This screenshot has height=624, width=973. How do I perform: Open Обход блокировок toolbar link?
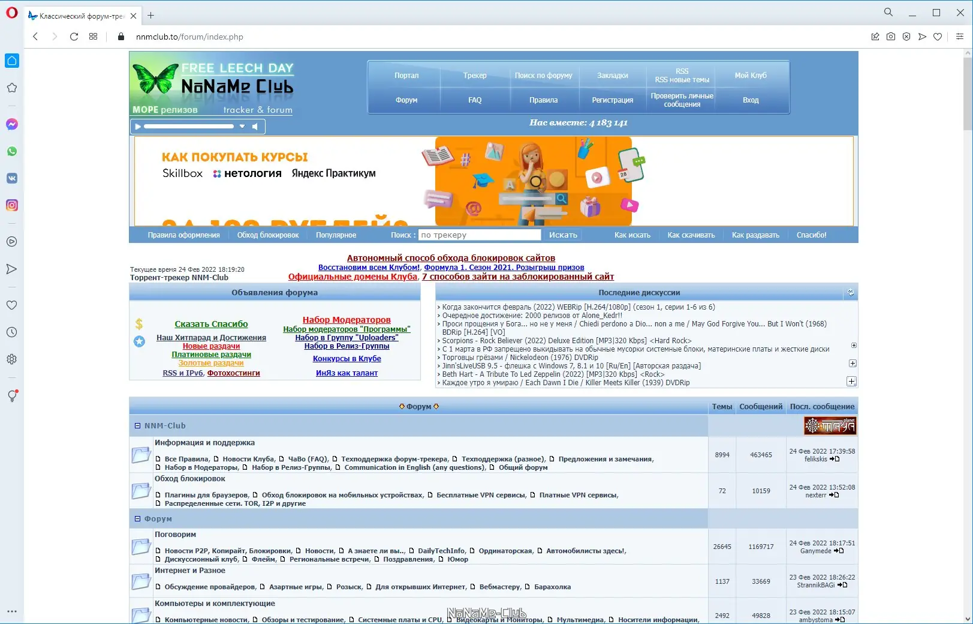(268, 235)
